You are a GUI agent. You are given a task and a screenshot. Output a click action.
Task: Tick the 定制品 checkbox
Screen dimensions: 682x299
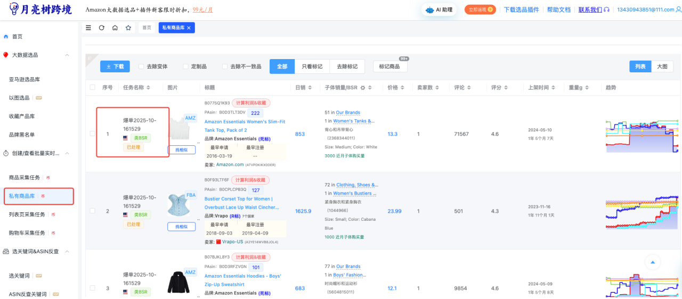tap(186, 67)
